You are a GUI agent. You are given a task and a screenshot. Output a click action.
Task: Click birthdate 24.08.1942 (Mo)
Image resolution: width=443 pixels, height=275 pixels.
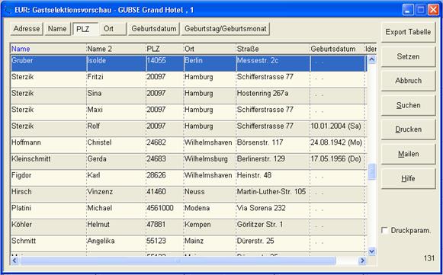point(336,142)
